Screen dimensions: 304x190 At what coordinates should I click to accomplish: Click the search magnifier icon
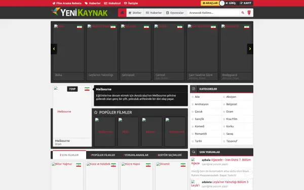pos(243,13)
